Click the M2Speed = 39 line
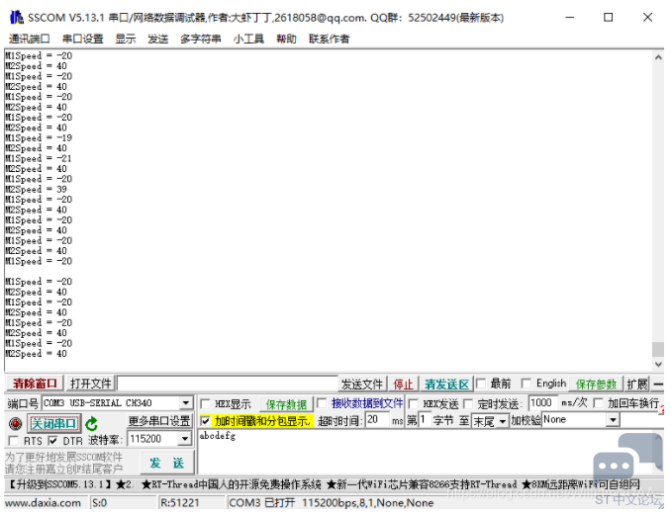The image size is (671, 515). (x=36, y=190)
